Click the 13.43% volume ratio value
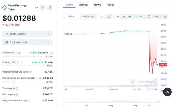Screen dimensions: 174x108 pos(49,72)
